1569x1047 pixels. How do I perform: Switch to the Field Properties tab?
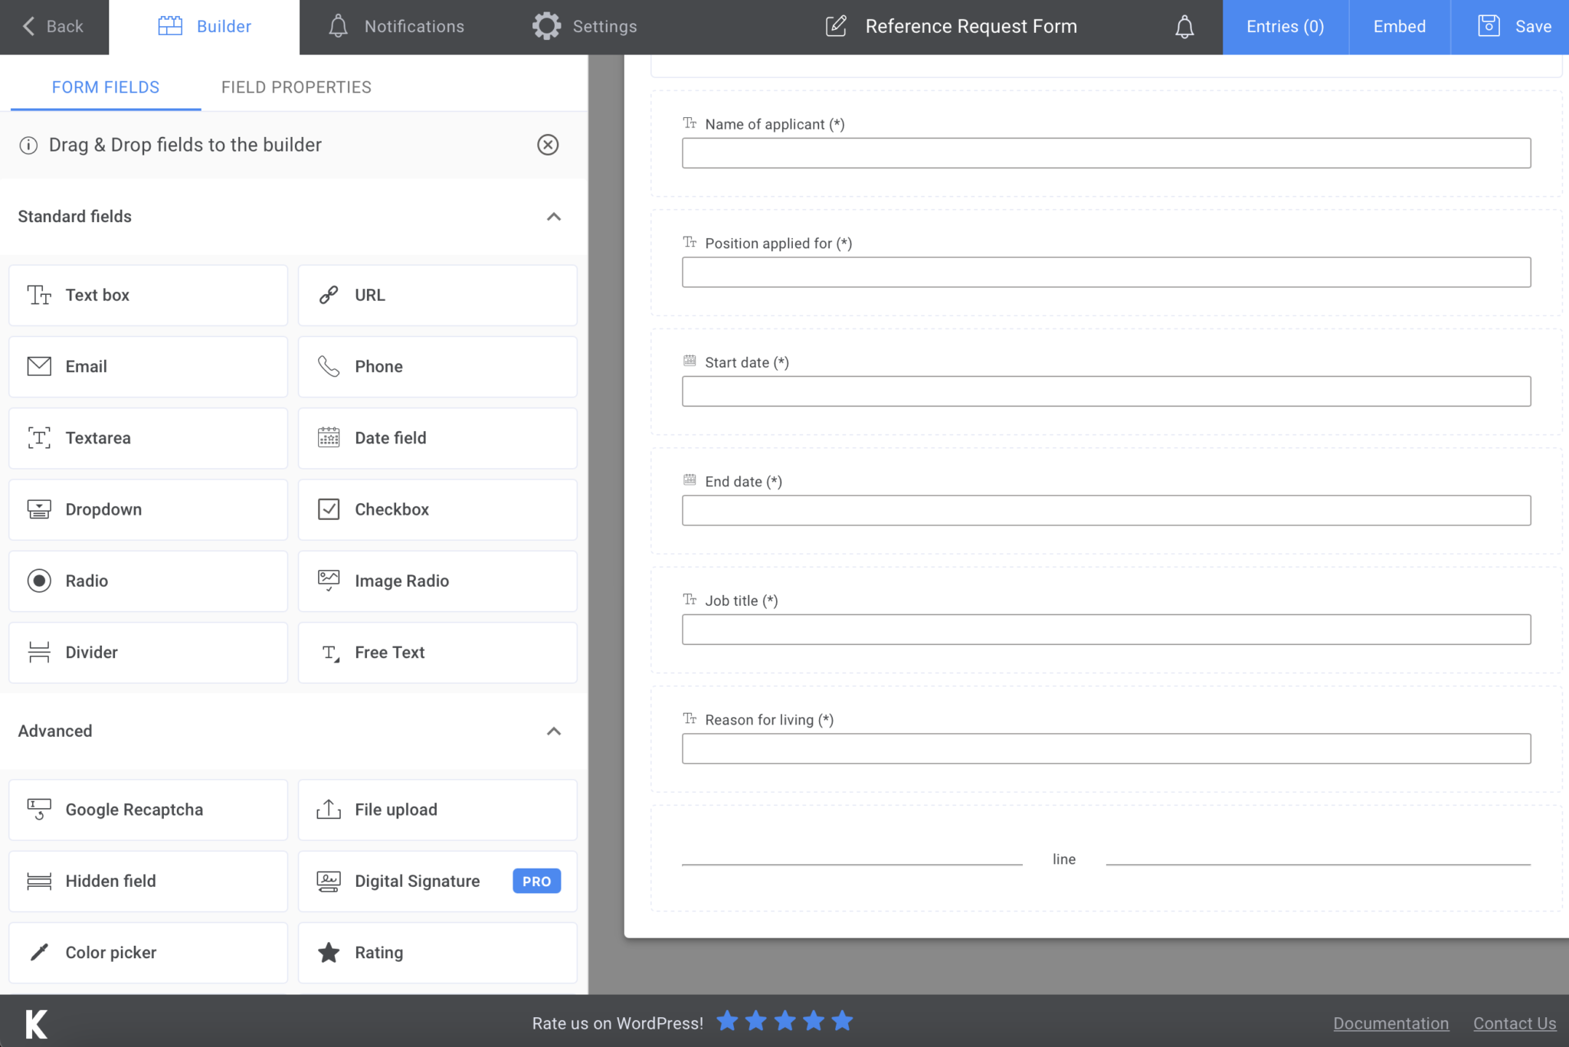pyautogui.click(x=296, y=87)
